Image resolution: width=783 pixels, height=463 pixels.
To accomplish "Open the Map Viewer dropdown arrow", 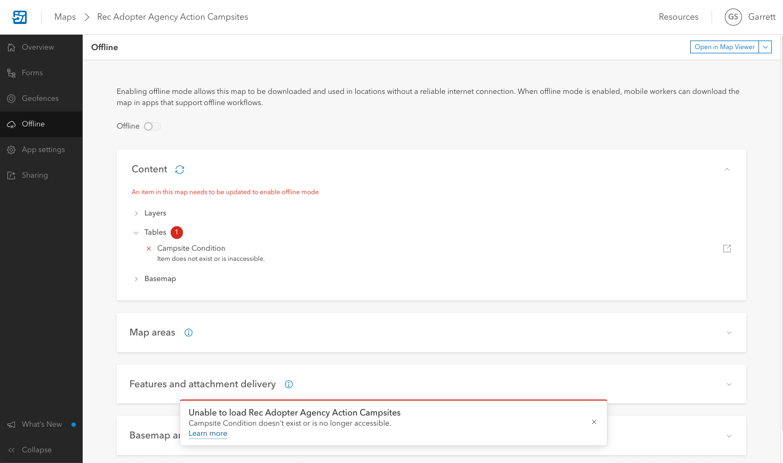I will pyautogui.click(x=765, y=47).
